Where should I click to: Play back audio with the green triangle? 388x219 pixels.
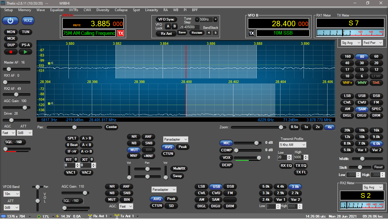pyautogui.click(x=25, y=52)
